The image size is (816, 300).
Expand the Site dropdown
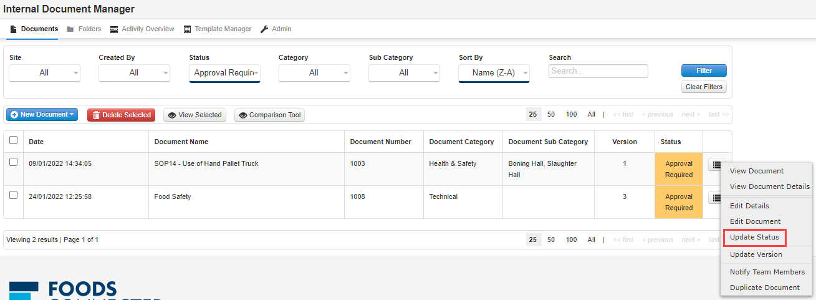click(x=44, y=73)
